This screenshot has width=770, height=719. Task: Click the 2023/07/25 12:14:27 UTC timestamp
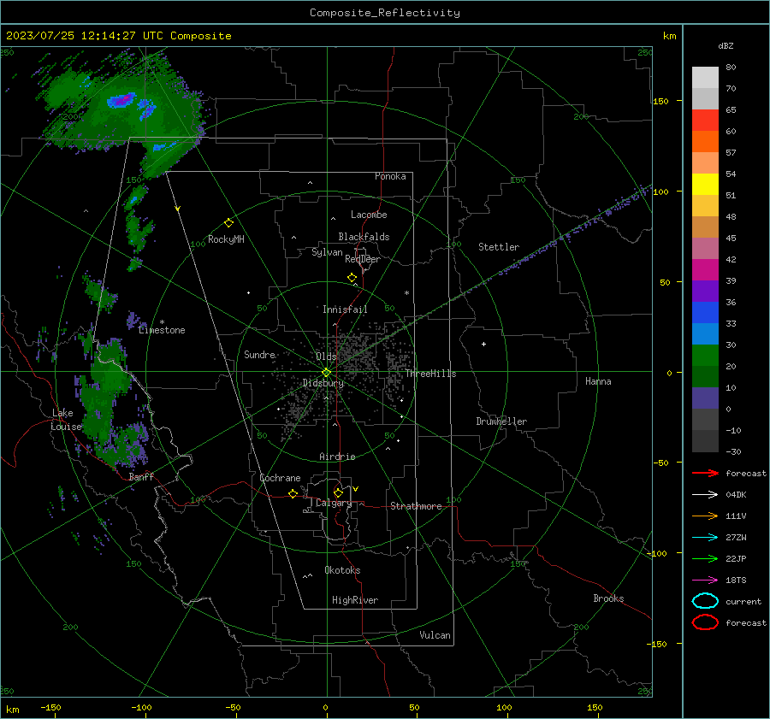point(84,36)
